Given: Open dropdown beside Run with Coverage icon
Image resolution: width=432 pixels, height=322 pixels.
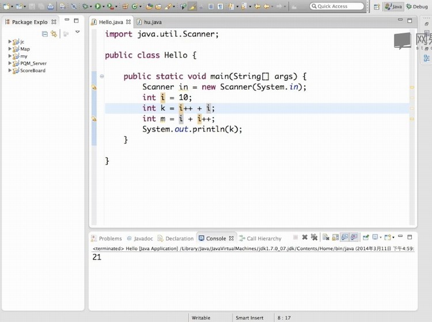Looking at the screenshot, I should 116,6.
